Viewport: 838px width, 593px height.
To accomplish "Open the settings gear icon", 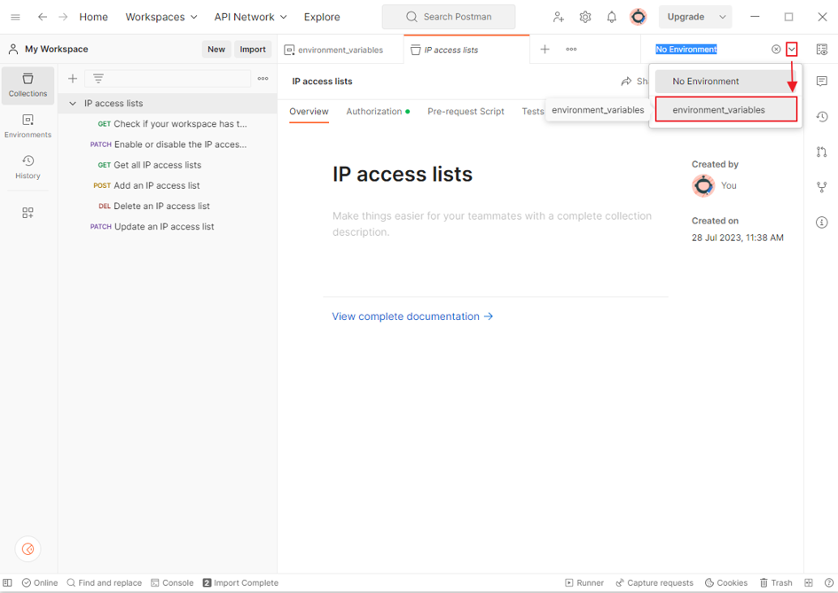I will point(585,17).
